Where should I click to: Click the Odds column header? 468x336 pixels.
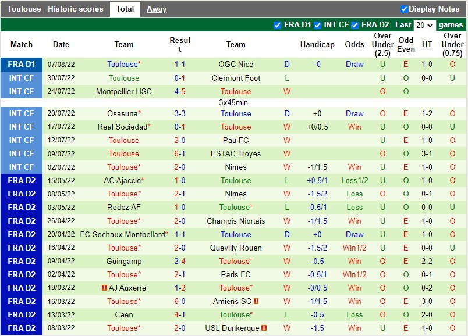(x=354, y=44)
